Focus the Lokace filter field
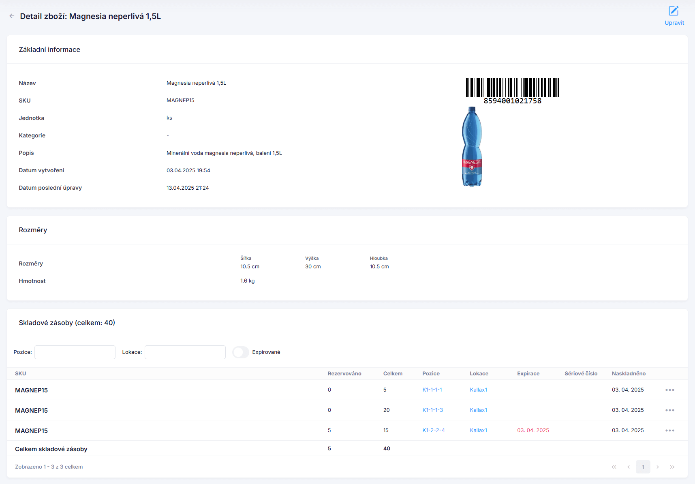This screenshot has width=695, height=484. (x=185, y=352)
